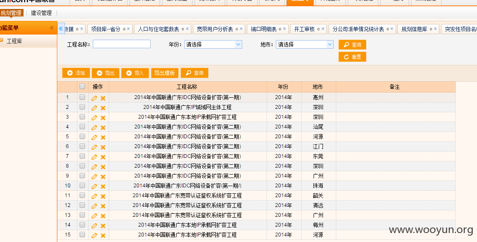Delete row 4 using X icon

point(103,128)
